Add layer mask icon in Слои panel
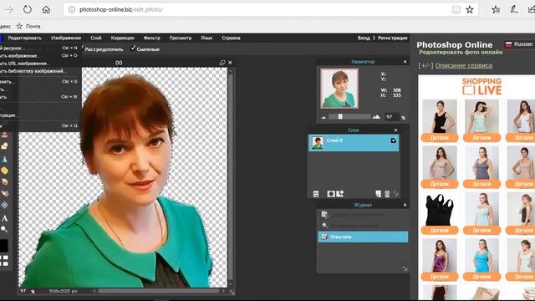Viewport: 535px width, 301px height. pyautogui.click(x=331, y=194)
